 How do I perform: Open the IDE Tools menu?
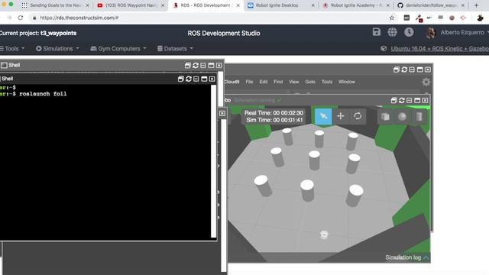coord(327,82)
